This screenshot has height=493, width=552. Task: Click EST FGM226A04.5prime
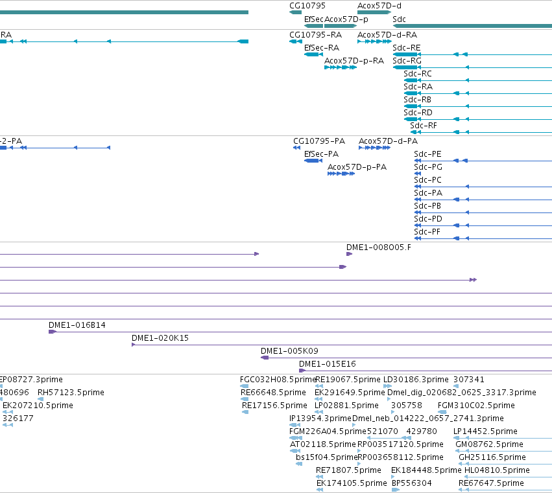pos(296,438)
